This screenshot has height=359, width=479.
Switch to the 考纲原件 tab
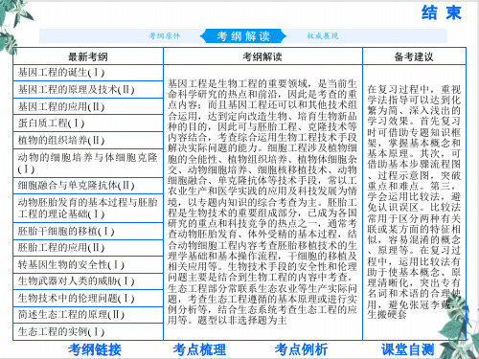[x=165, y=35]
